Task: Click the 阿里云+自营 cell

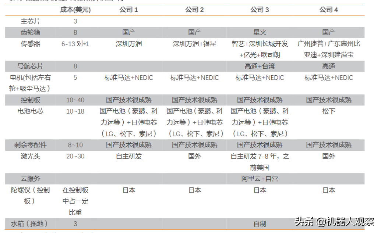Action: pos(260,179)
